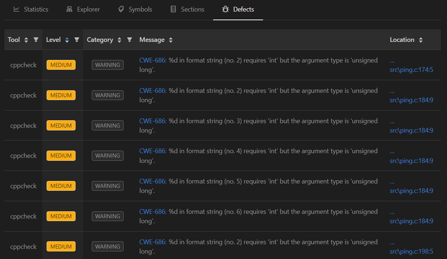Viewport: 447px width, 259px height.
Task: Sort by Category column arrows
Action: point(119,40)
